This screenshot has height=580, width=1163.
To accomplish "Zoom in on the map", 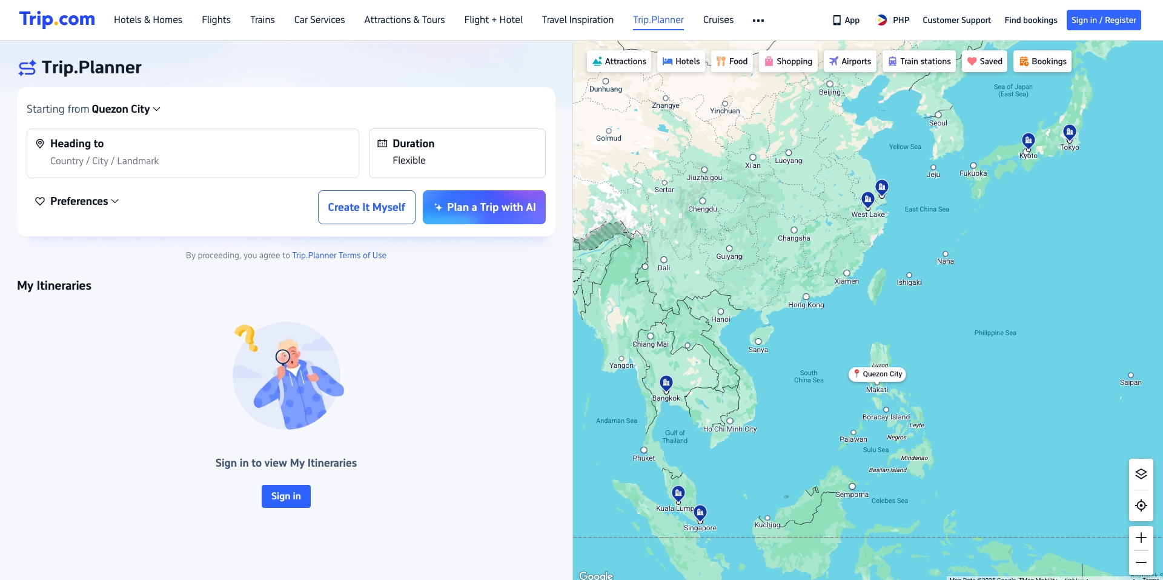I will pos(1141,538).
